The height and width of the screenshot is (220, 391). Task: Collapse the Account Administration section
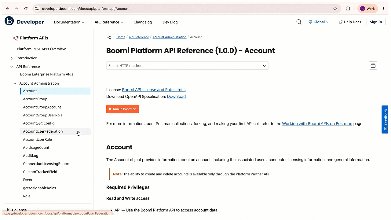(15, 83)
